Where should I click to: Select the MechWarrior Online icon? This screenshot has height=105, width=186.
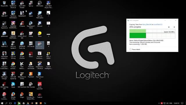22,76
